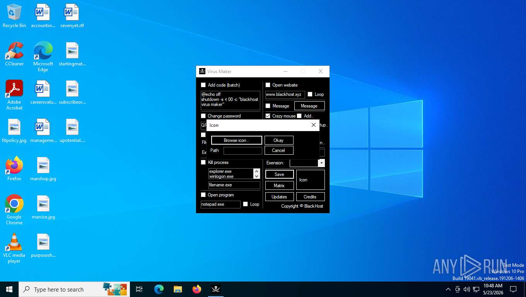This screenshot has width=526, height=297.
Task: Enable the Message checkbox
Action: pyautogui.click(x=268, y=106)
